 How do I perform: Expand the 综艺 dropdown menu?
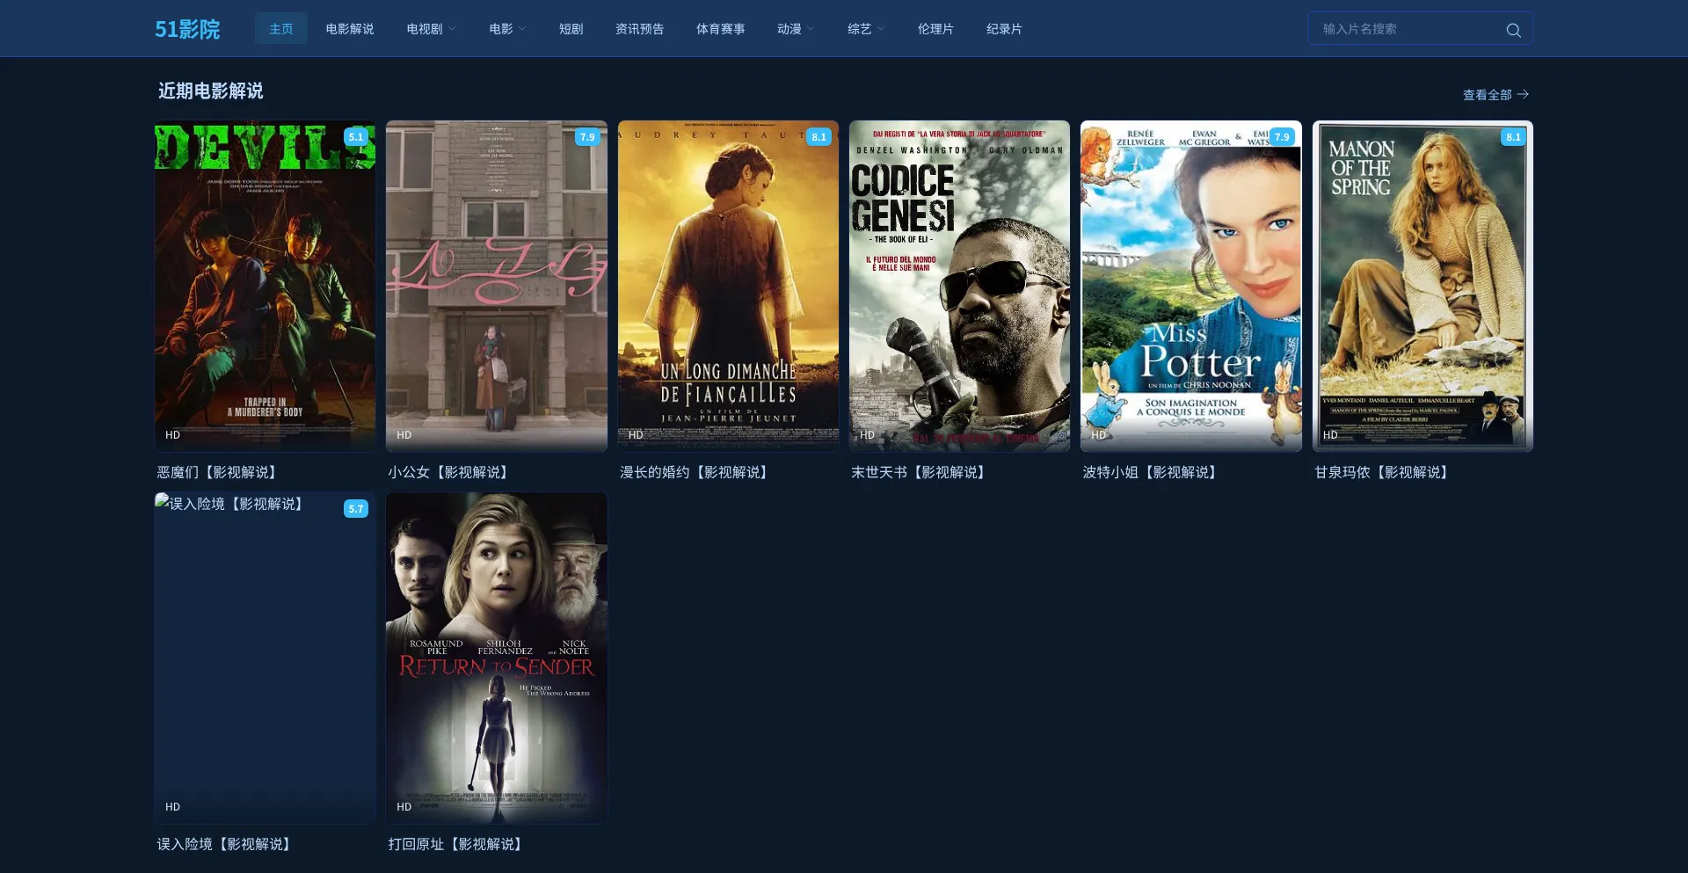866,29
